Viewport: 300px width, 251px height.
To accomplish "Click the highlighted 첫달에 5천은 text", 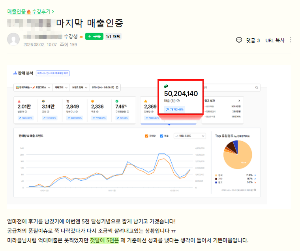I will (105, 240).
